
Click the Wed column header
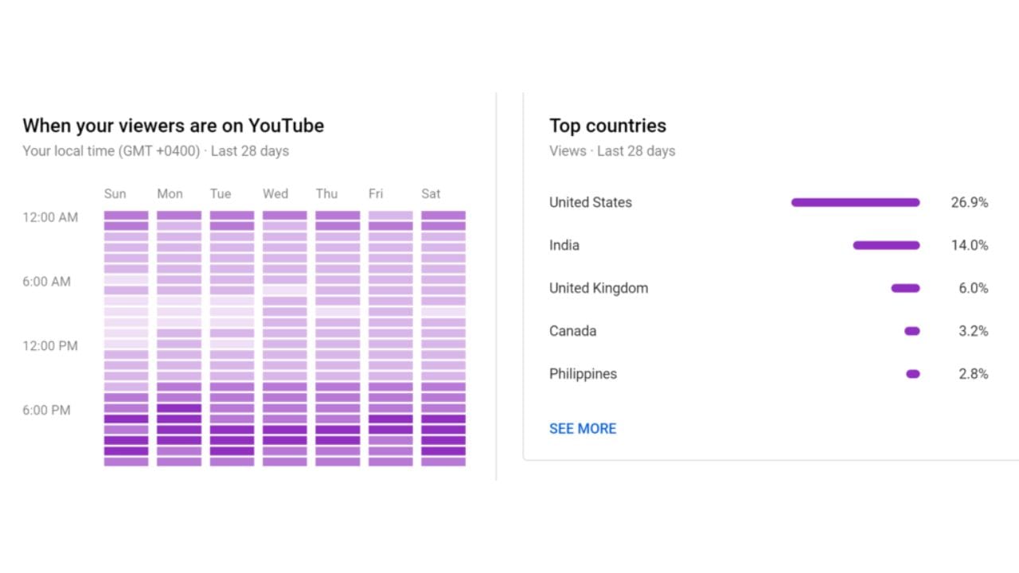(x=275, y=193)
